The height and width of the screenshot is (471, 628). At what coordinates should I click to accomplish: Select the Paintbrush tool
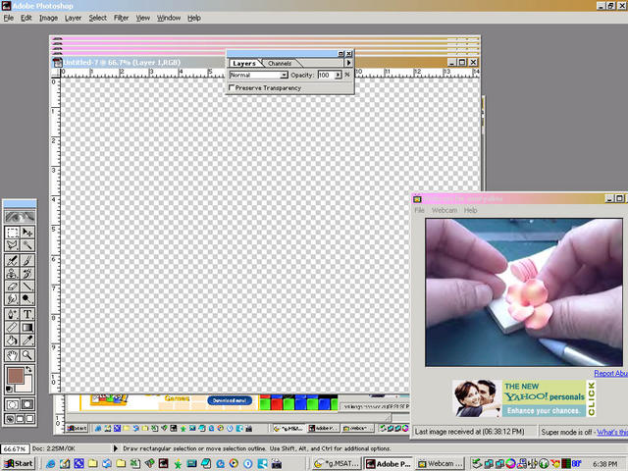(x=27, y=261)
